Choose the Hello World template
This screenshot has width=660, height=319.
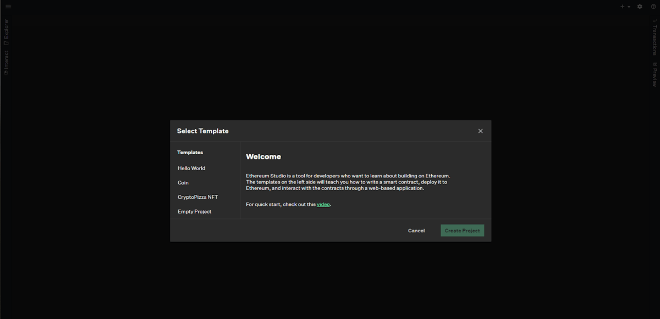[x=191, y=169]
